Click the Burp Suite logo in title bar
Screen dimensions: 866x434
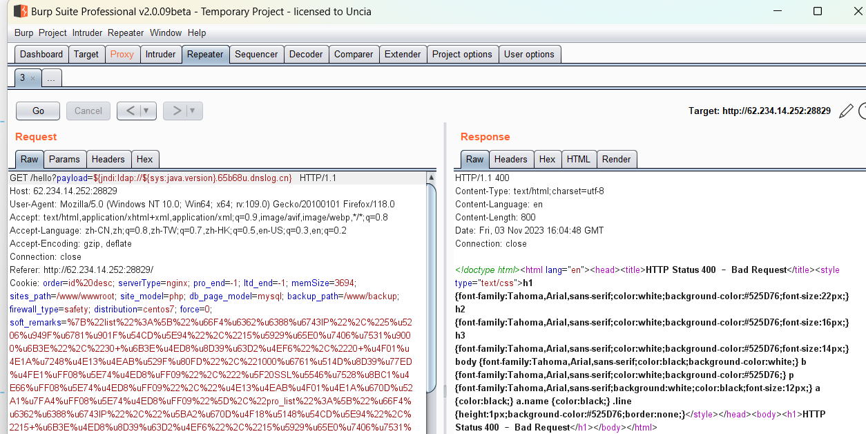(x=20, y=11)
